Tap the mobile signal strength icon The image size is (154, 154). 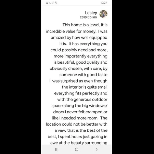click(x=50, y=3)
